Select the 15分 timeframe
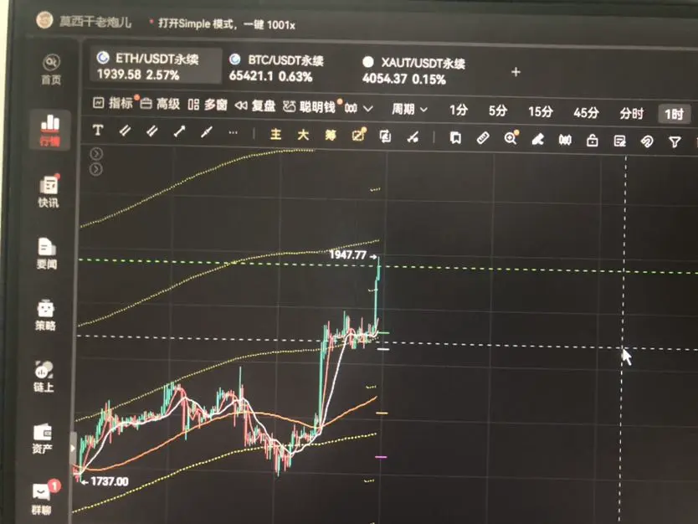This screenshot has width=698, height=524. coord(541,111)
